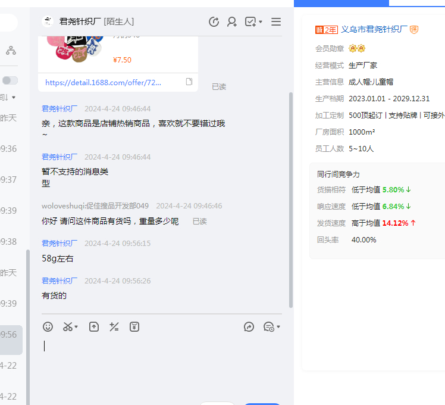Viewport: 445px width, 405px height.
Task: Open the emoji picker in chat toolbar
Action: tap(48, 326)
